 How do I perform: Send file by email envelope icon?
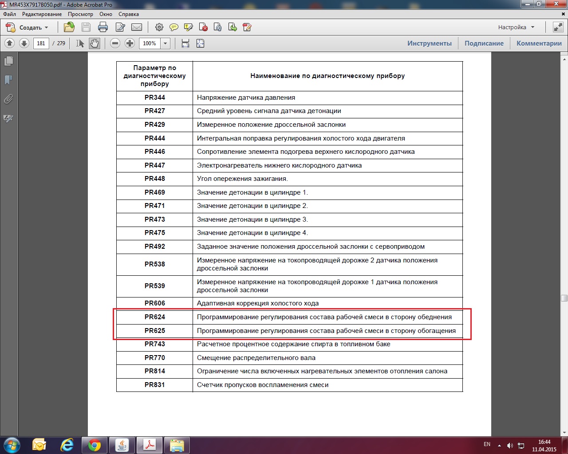tap(137, 27)
